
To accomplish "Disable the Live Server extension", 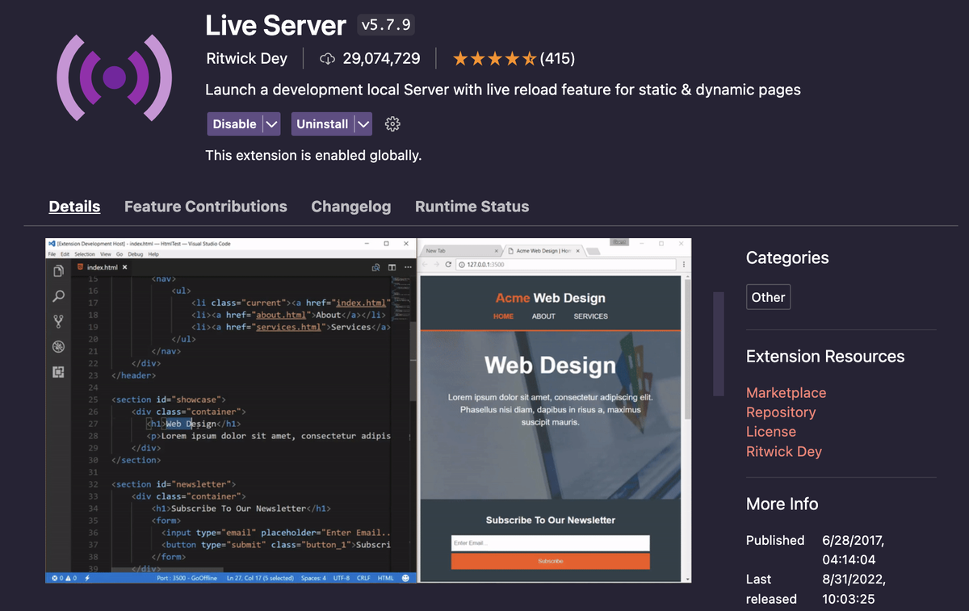I will (235, 124).
